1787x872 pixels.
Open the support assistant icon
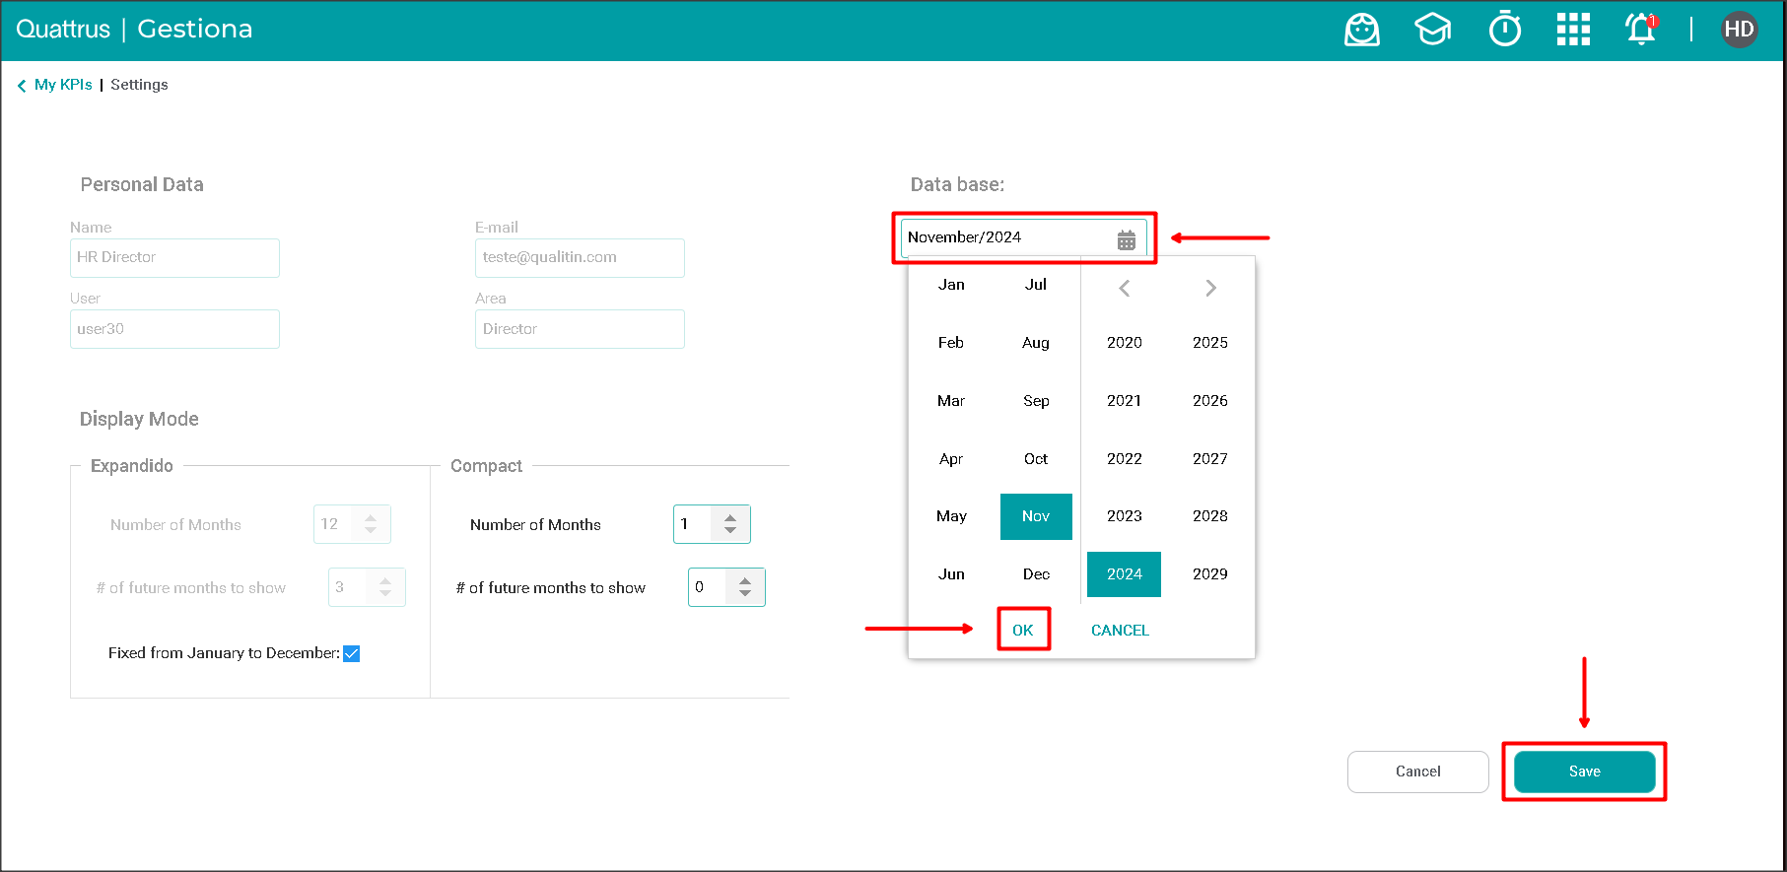[1361, 30]
